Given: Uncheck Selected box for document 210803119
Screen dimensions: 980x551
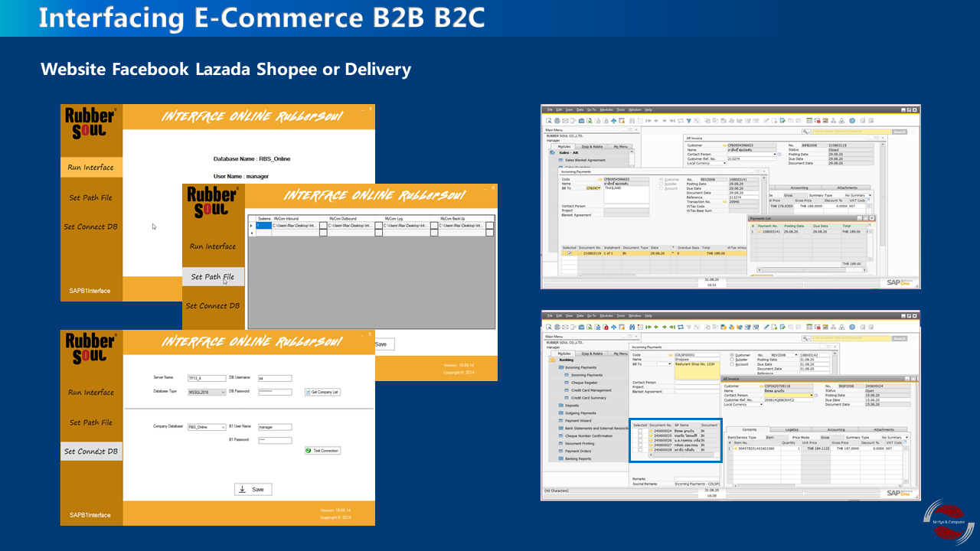Looking at the screenshot, I should pyautogui.click(x=570, y=253).
